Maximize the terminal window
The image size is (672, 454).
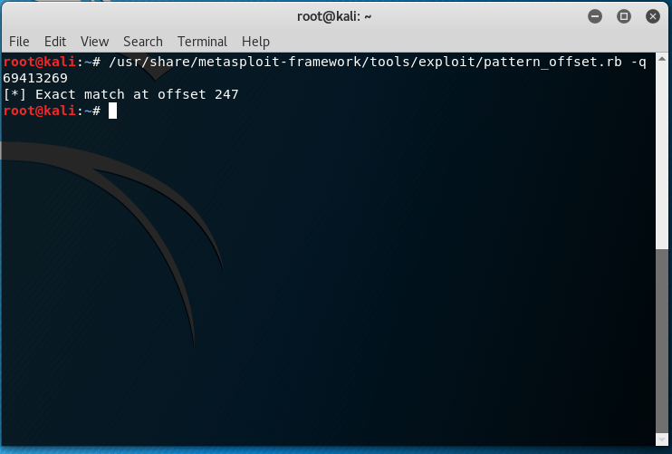tap(624, 16)
